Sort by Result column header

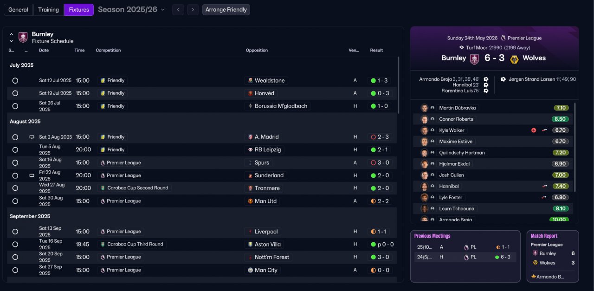pyautogui.click(x=376, y=50)
